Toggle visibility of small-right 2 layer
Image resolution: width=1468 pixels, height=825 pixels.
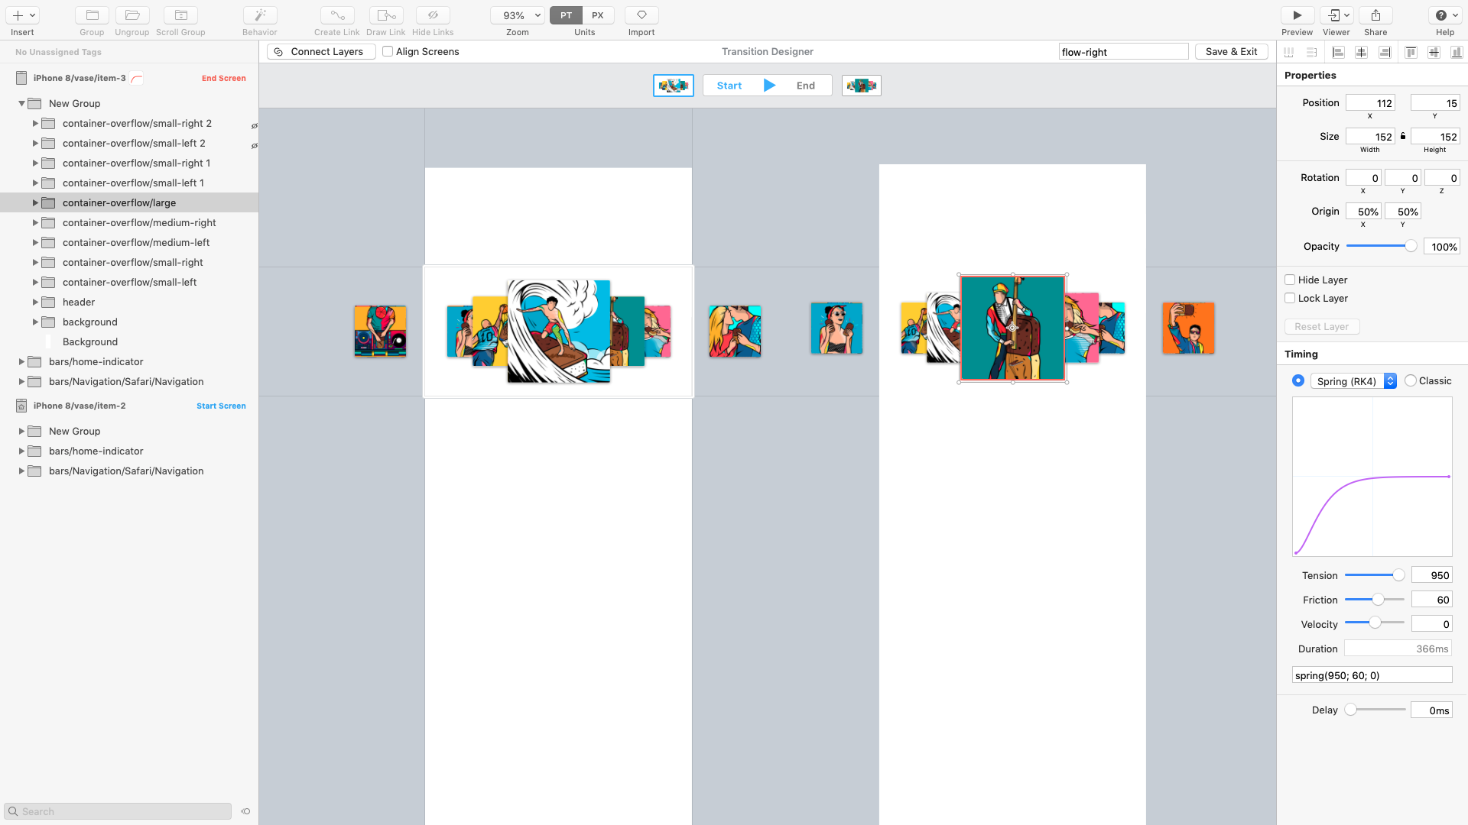point(255,125)
